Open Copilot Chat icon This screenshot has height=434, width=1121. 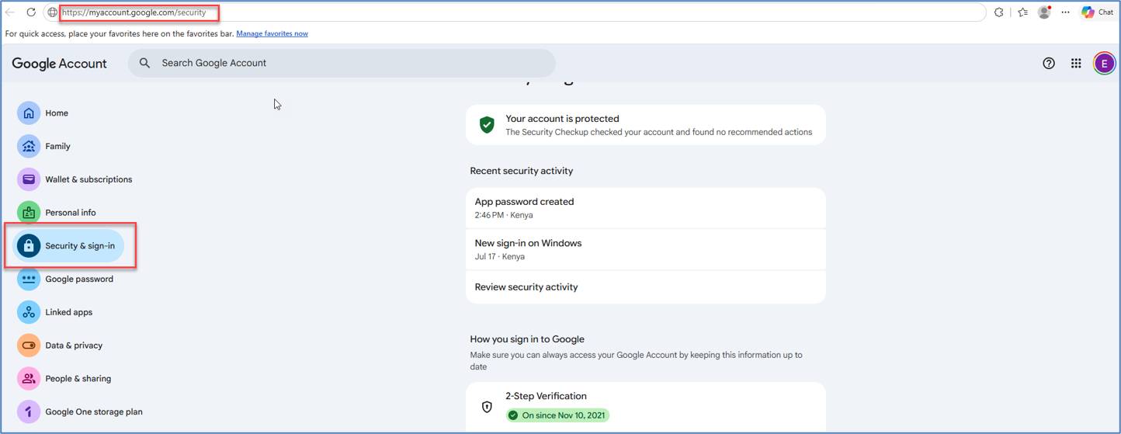[1098, 12]
